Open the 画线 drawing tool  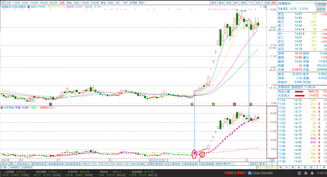click(243, 3)
